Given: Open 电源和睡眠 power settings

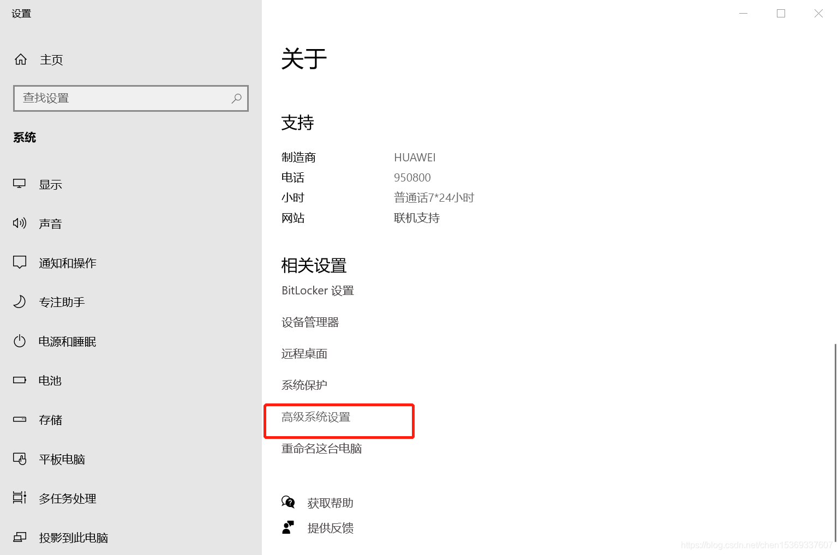Looking at the screenshot, I should 67,341.
